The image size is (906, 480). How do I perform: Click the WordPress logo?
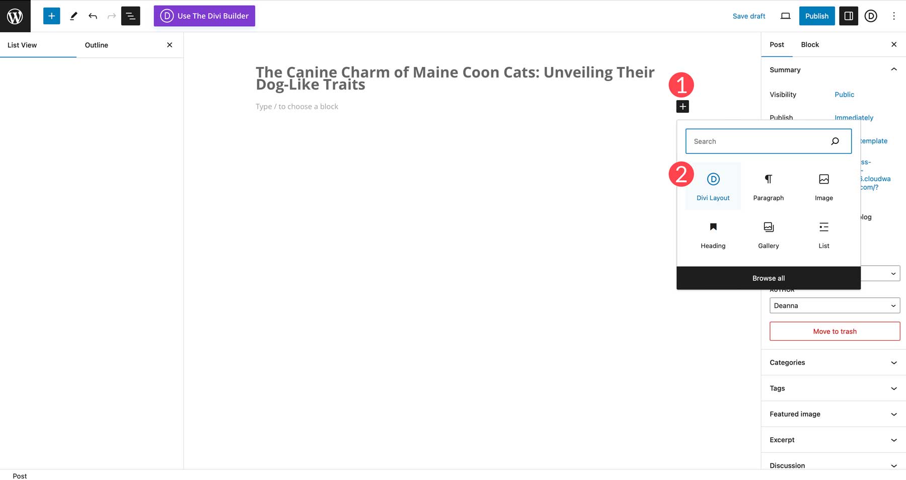15,16
